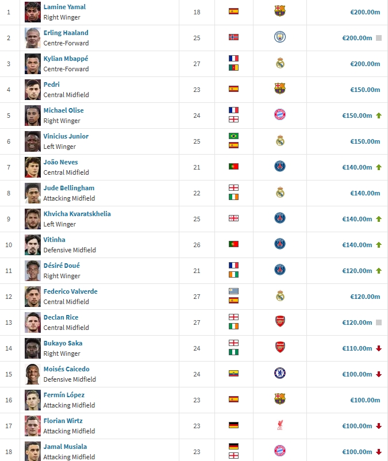Click Désiré Doué's portrait thumbnail

pos(33,271)
